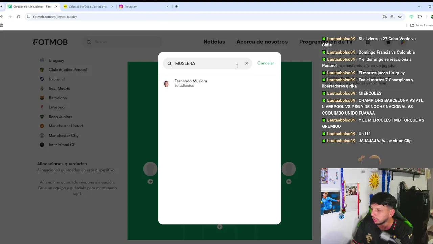The width and height of the screenshot is (433, 244).
Task: Select Manchester City in the teams list
Action: click(x=64, y=135)
